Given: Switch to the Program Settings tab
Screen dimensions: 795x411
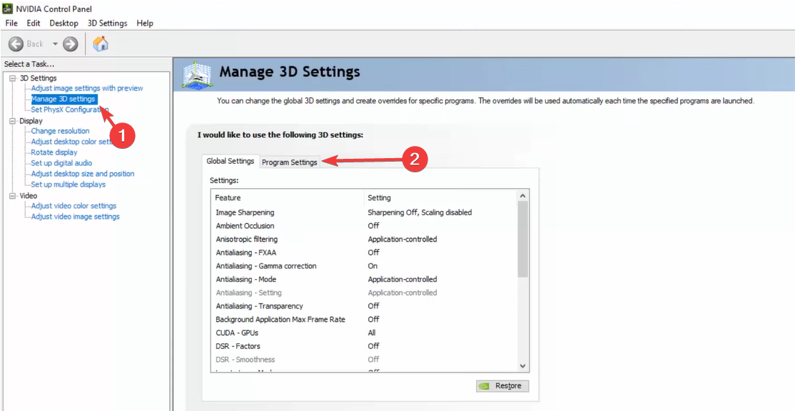Looking at the screenshot, I should pyautogui.click(x=290, y=162).
